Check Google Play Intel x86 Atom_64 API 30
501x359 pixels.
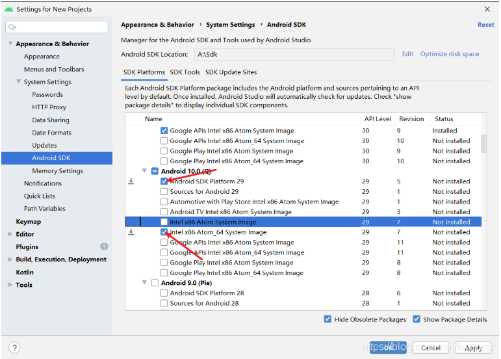(x=164, y=161)
